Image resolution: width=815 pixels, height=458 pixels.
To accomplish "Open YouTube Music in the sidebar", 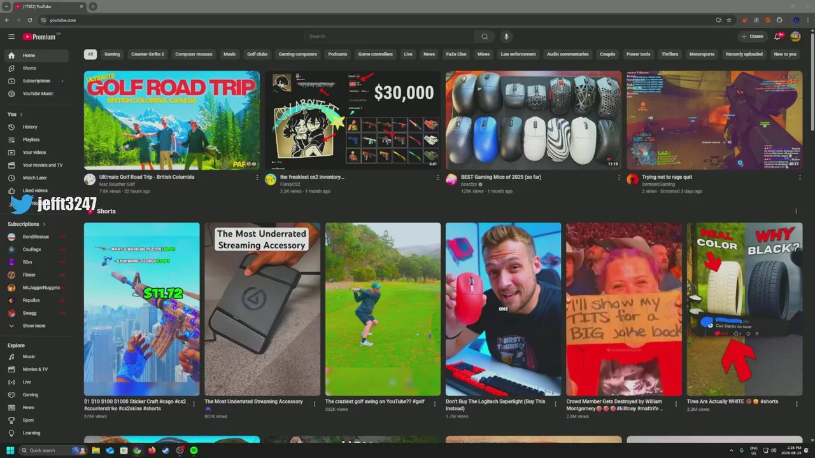I will point(37,94).
